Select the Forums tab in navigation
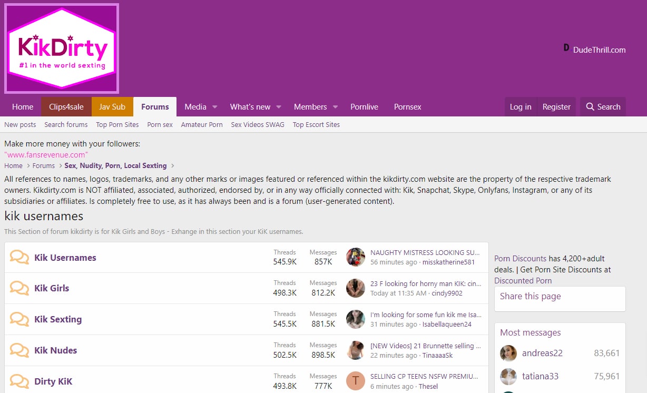This screenshot has width=647, height=393. [155, 107]
